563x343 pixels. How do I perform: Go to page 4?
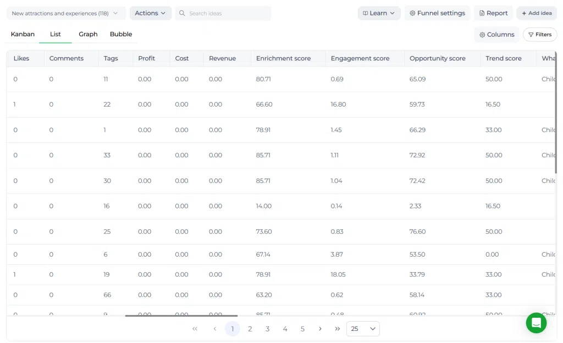pos(285,329)
